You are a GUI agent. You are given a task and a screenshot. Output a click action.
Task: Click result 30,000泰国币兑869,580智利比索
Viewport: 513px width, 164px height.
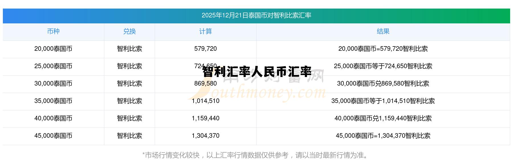[383, 84]
